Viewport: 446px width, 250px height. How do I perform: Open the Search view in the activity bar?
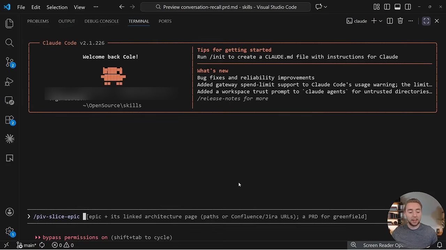click(9, 43)
